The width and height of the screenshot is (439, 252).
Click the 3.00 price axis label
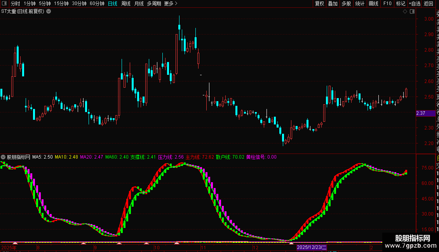[429, 19]
